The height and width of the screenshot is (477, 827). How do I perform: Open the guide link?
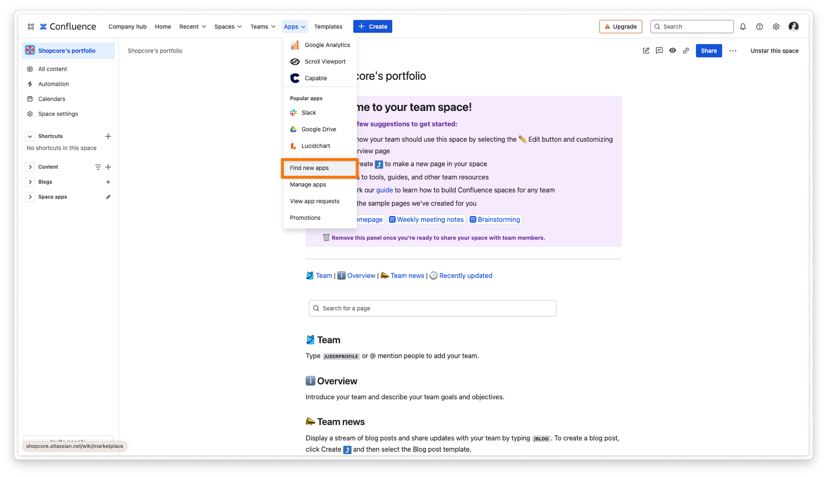[384, 190]
